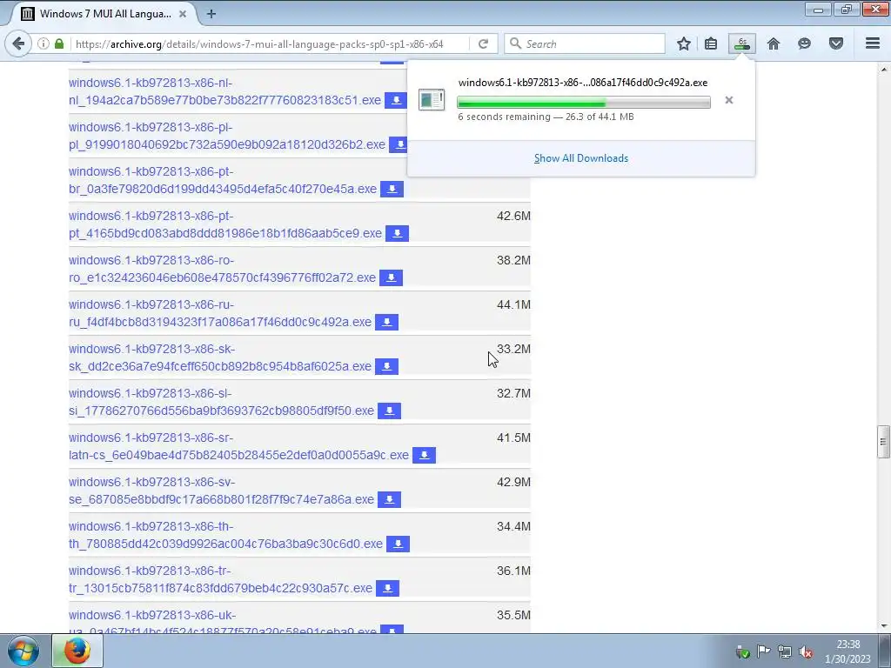Viewport: 891px width, 668px height.
Task: Click download icon for ru-ru exe file
Action: (x=387, y=322)
